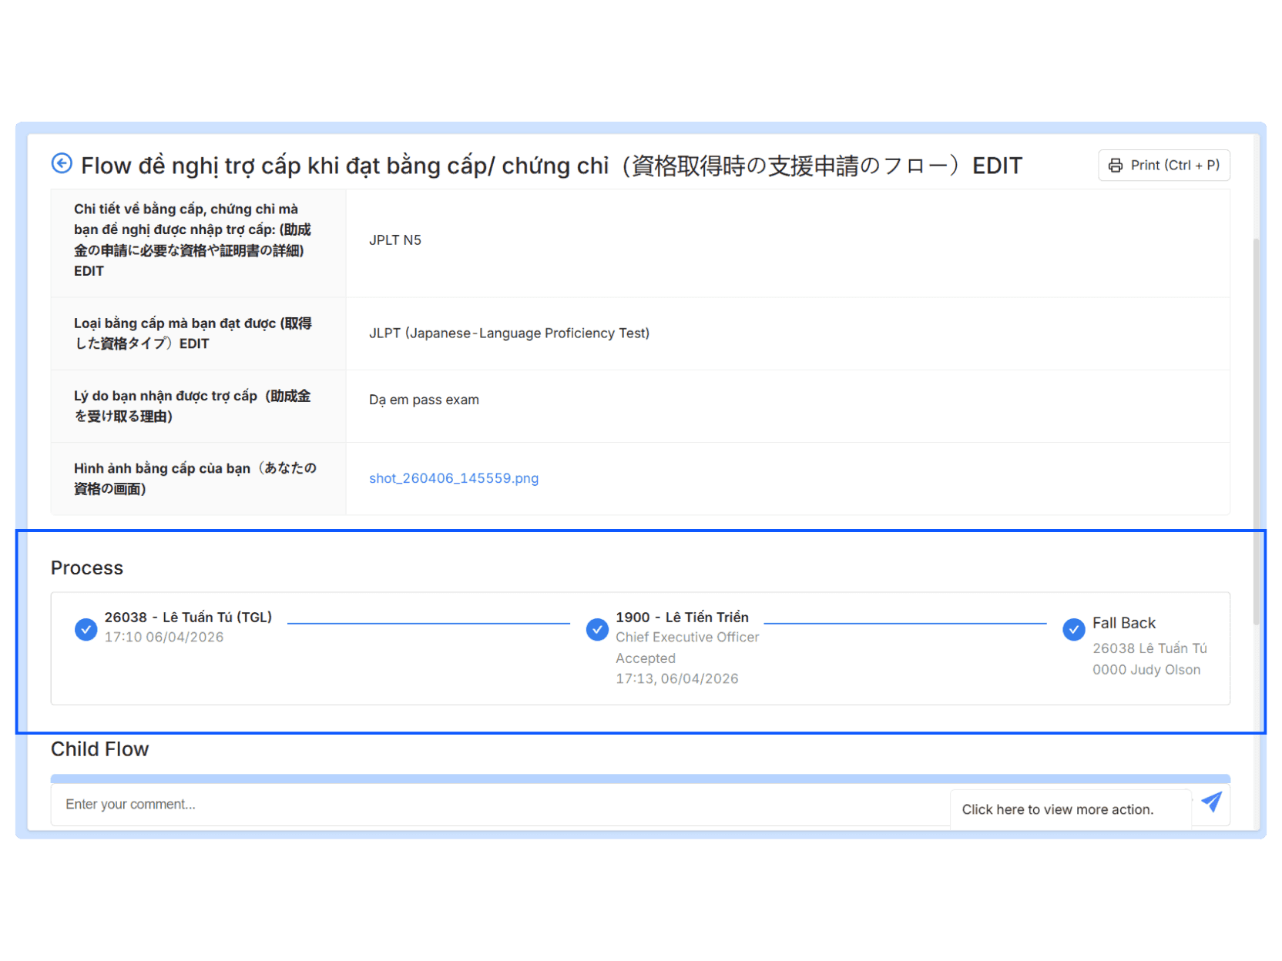Click the vertical scrollbar on right edge
The height and width of the screenshot is (961, 1282).
tap(1256, 431)
